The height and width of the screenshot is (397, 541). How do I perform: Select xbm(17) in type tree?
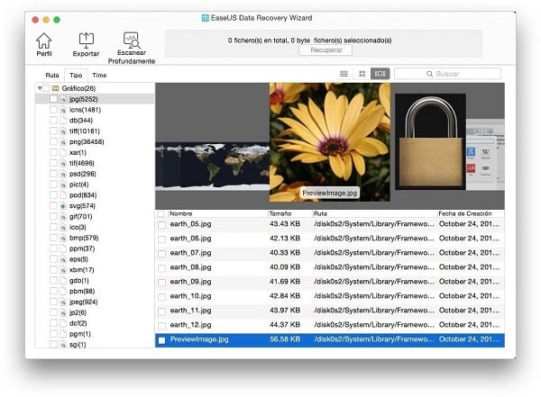pos(82,270)
